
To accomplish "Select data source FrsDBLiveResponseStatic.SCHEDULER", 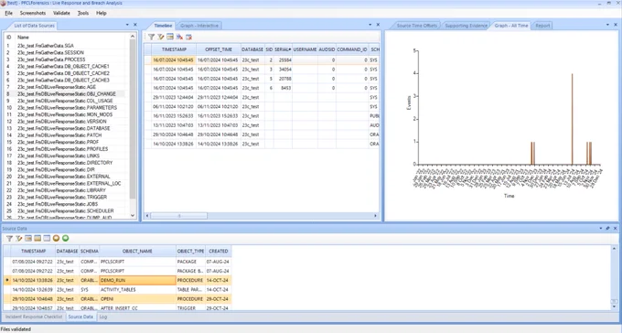I will click(x=66, y=211).
